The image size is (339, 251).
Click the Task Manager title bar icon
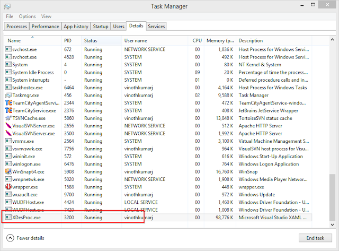coord(7,6)
